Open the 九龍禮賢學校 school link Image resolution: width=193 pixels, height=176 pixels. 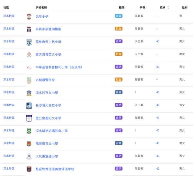tap(45, 80)
